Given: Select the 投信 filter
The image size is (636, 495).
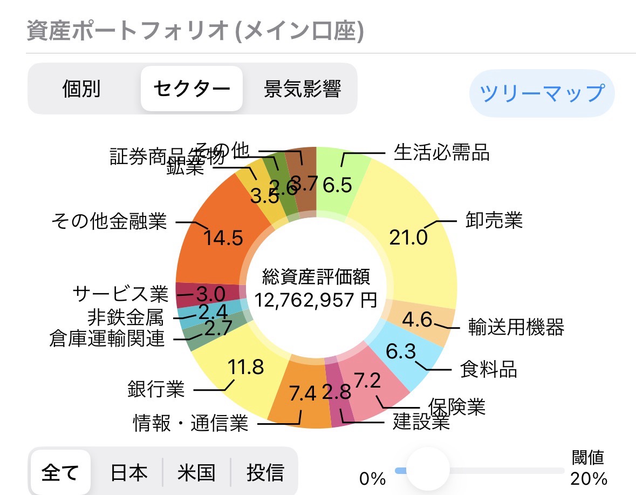Looking at the screenshot, I should coord(265,473).
